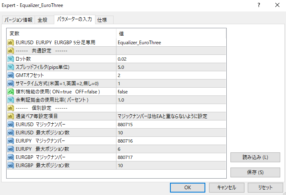The image size is (286, 195).
Task: Confirm settings with the OK button
Action: [187, 187]
